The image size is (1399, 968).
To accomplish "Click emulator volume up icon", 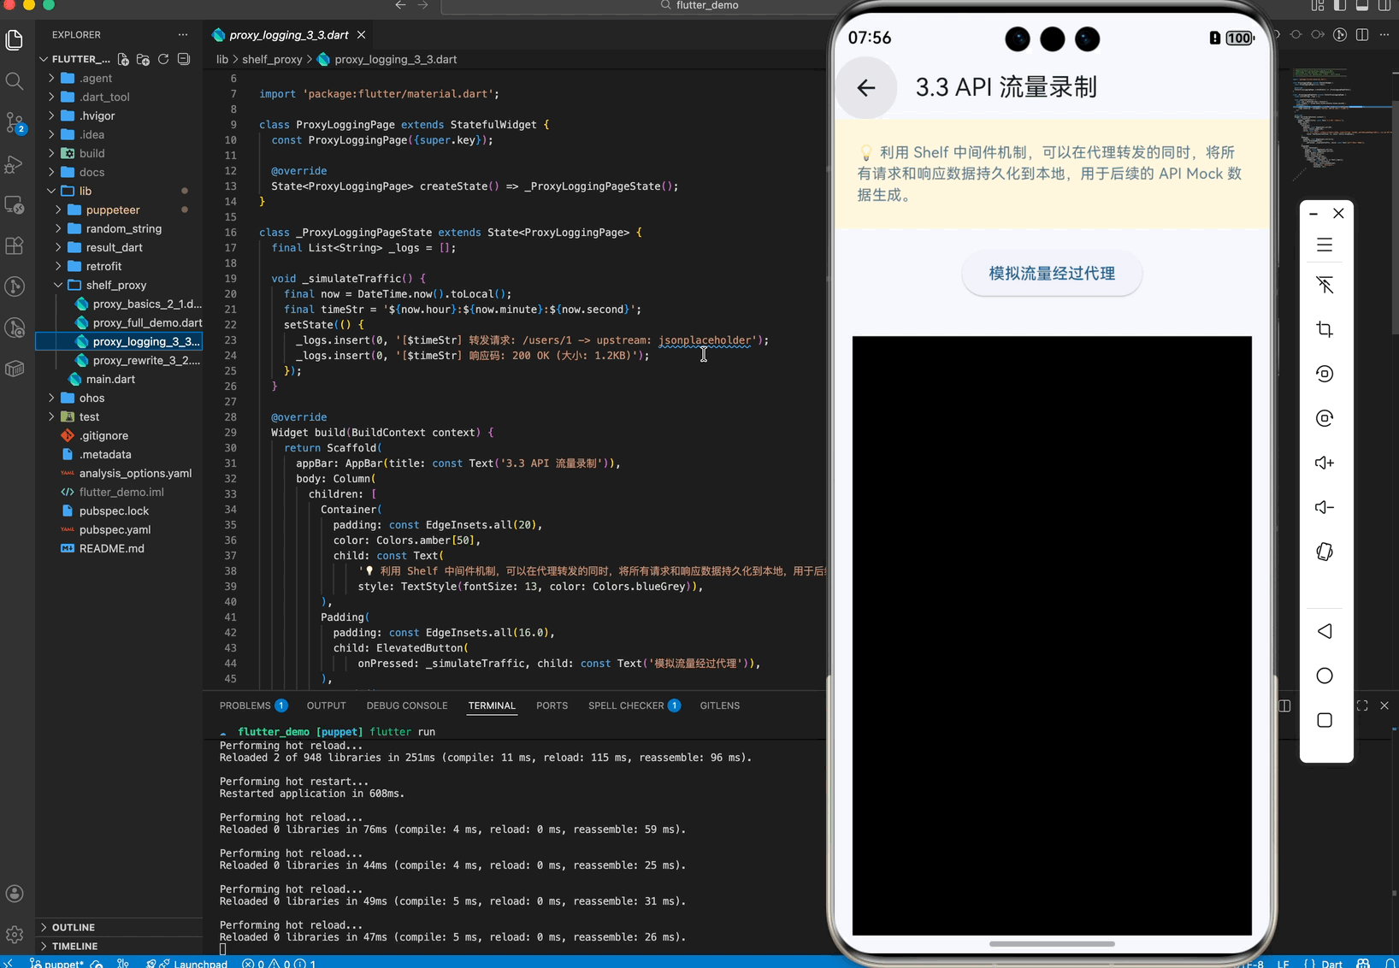I will 1325,463.
